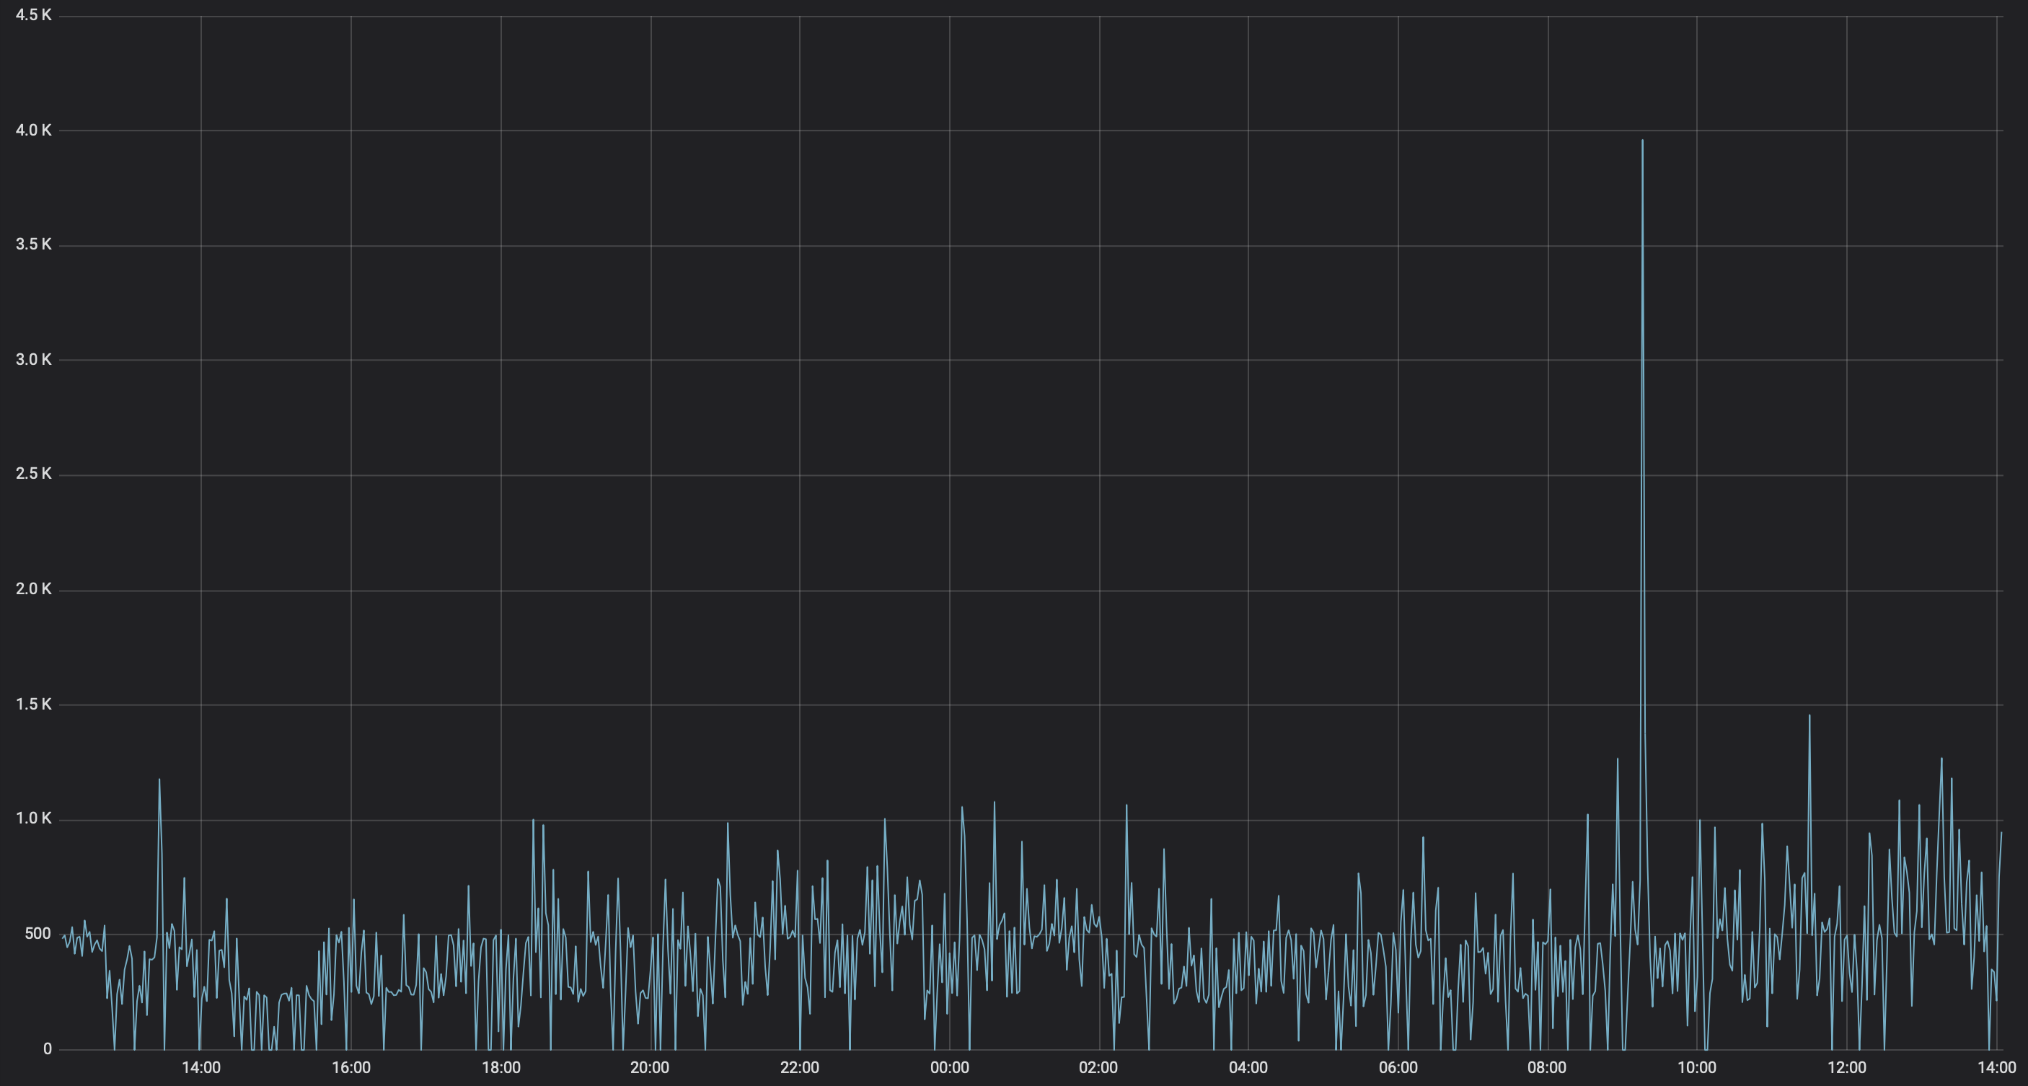Click the 18:00 time axis label
Viewport: 2028px width, 1086px height.
(501, 1068)
